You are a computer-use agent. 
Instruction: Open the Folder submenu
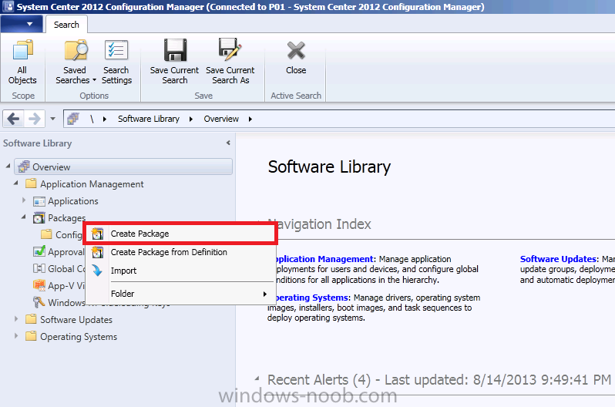point(123,294)
